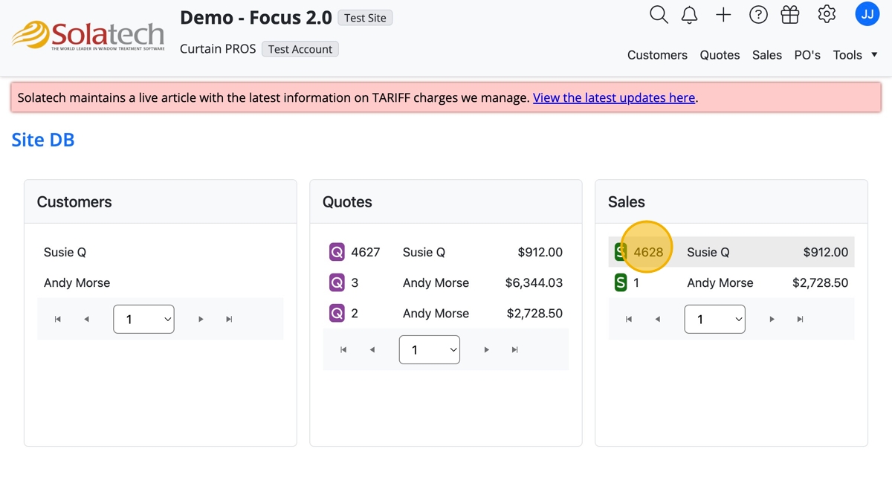Go to next page of Quotes
This screenshot has height=498, width=892.
487,350
